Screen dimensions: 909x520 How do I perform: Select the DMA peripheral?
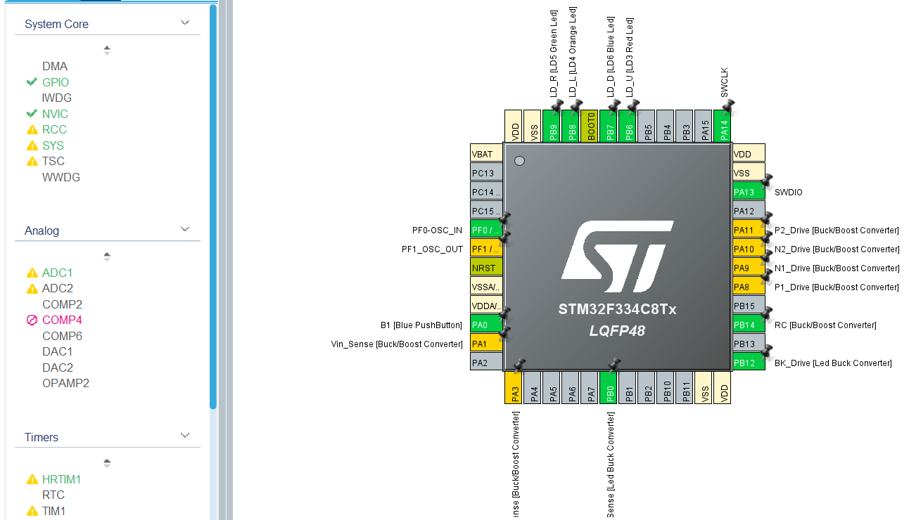(x=55, y=65)
